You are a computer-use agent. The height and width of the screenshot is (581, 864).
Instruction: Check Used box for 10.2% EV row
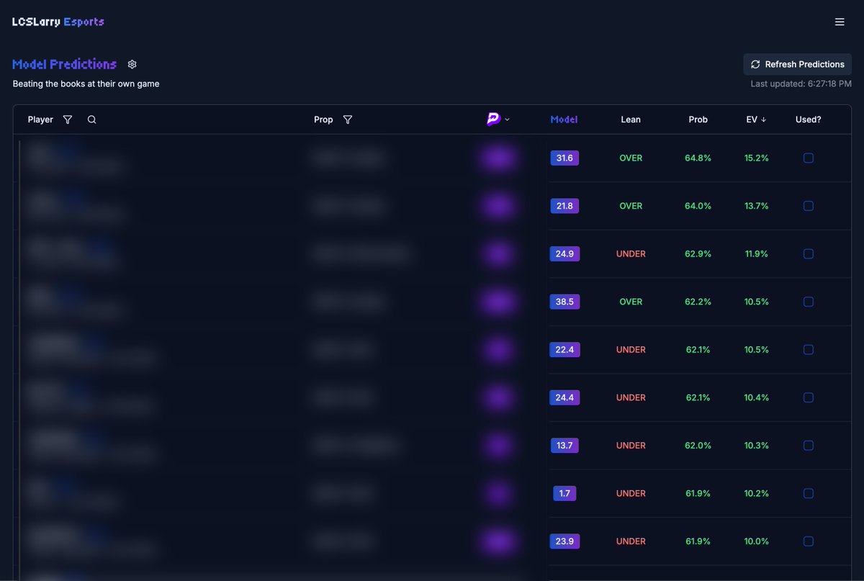pyautogui.click(x=808, y=493)
